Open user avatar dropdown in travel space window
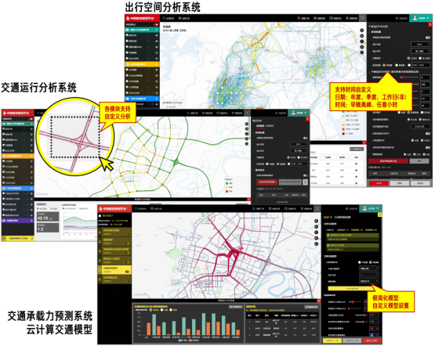The image size is (435, 346). pyautogui.click(x=421, y=18)
